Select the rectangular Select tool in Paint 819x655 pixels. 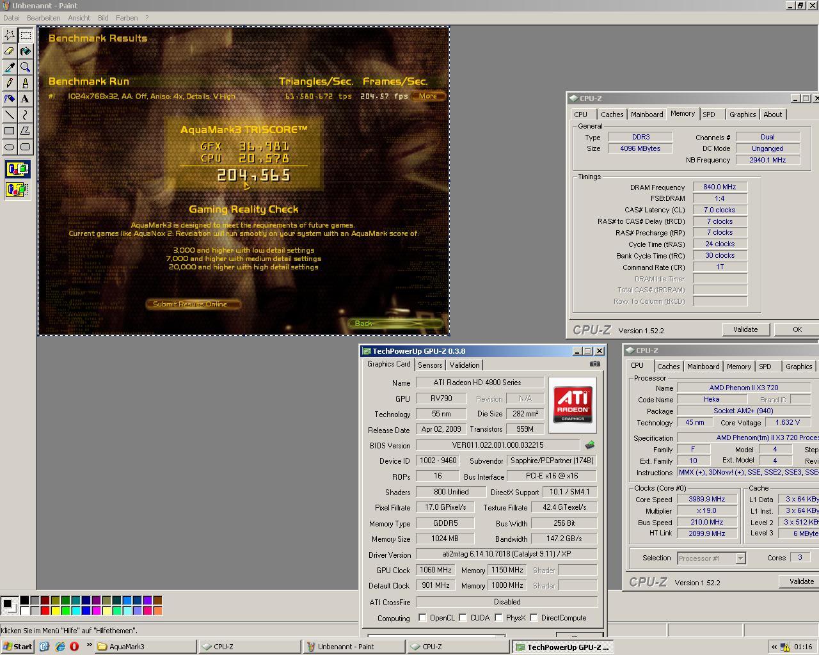(x=26, y=35)
